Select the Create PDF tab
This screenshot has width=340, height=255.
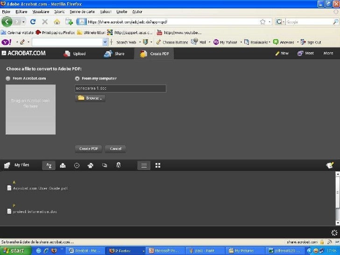(x=154, y=54)
